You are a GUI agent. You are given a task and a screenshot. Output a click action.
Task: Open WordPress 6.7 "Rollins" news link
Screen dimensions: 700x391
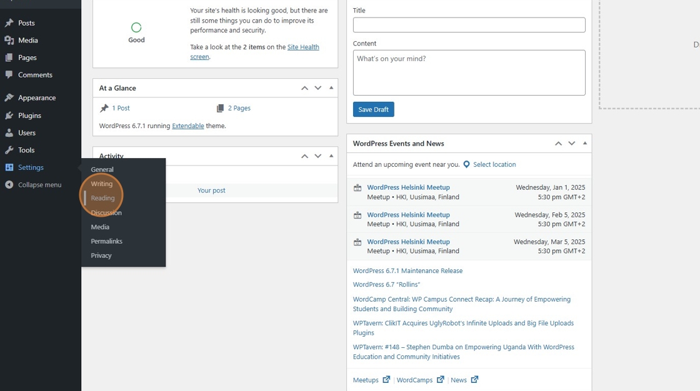pos(387,285)
